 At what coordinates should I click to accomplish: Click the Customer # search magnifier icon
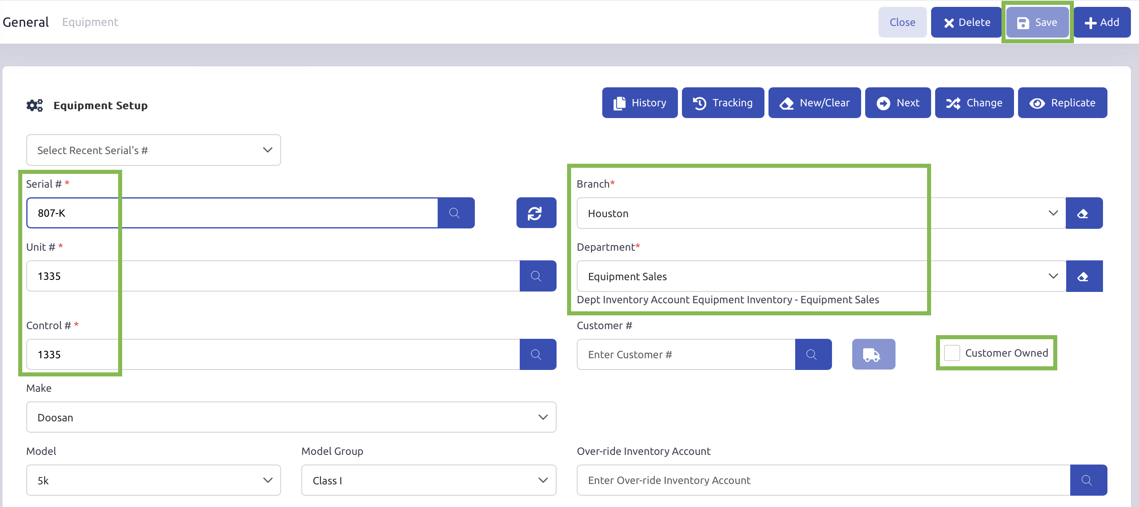point(812,355)
